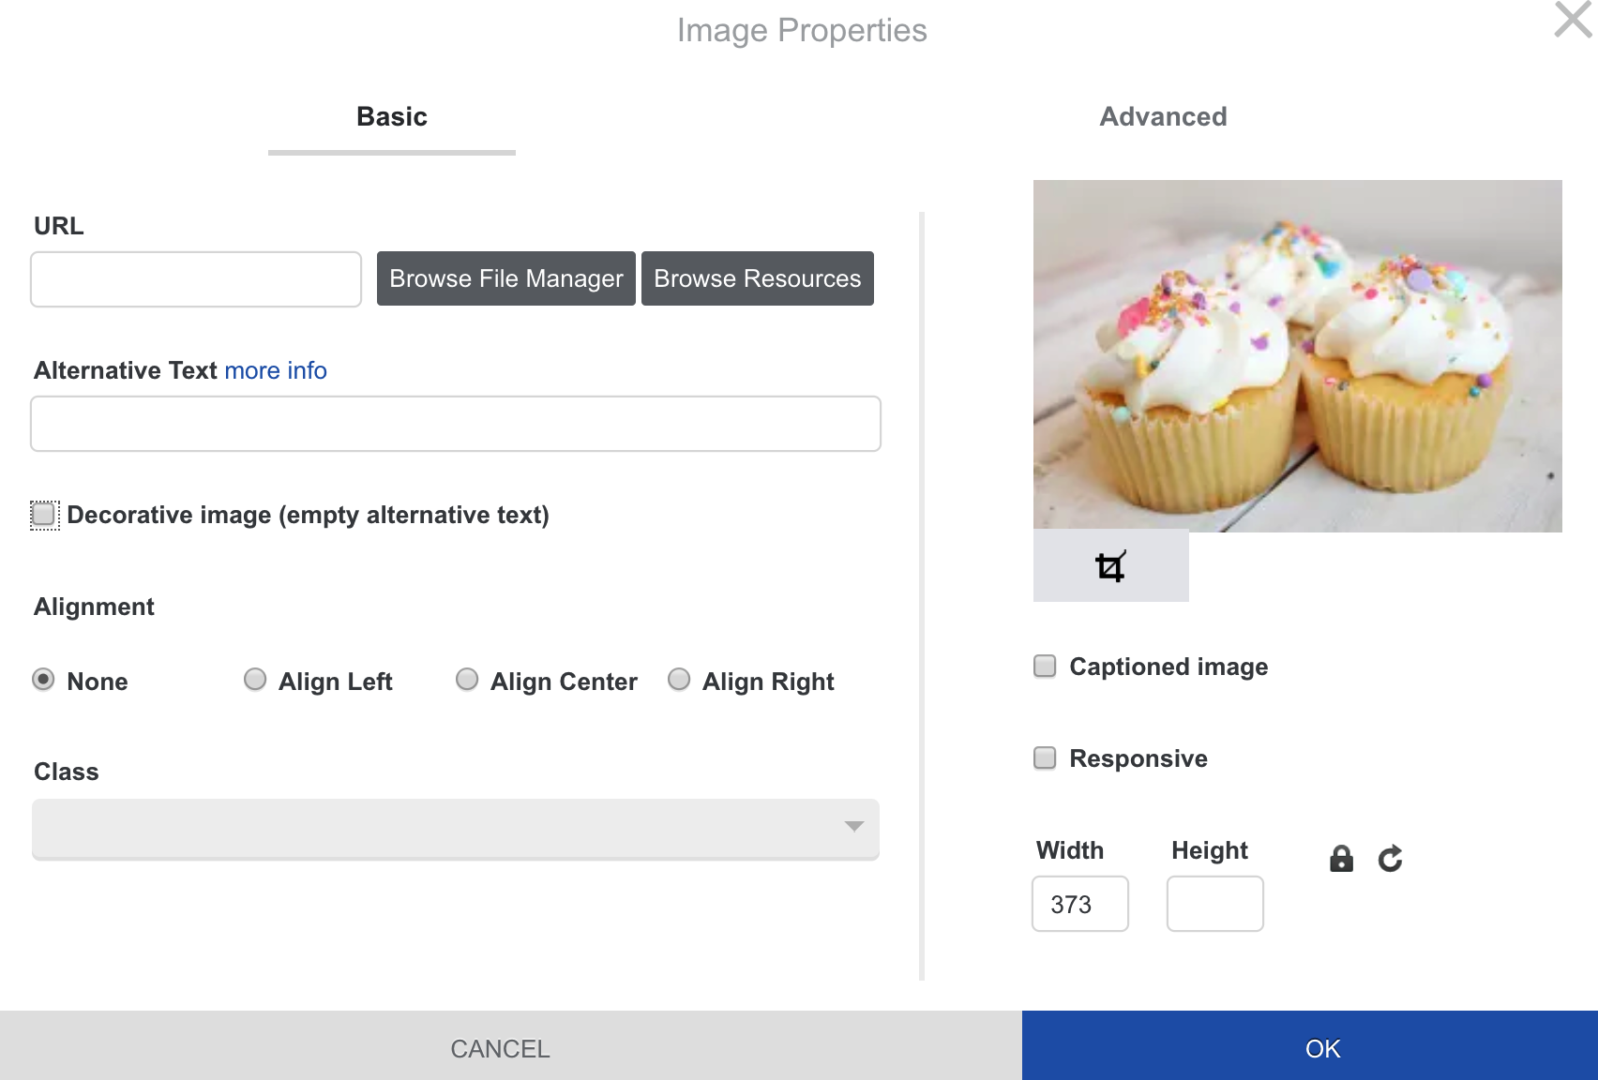This screenshot has width=1598, height=1080.
Task: Close the Image Properties dialog
Action: pos(1573,20)
